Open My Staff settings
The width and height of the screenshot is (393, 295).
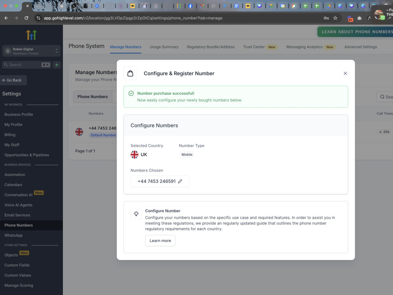[x=12, y=145]
